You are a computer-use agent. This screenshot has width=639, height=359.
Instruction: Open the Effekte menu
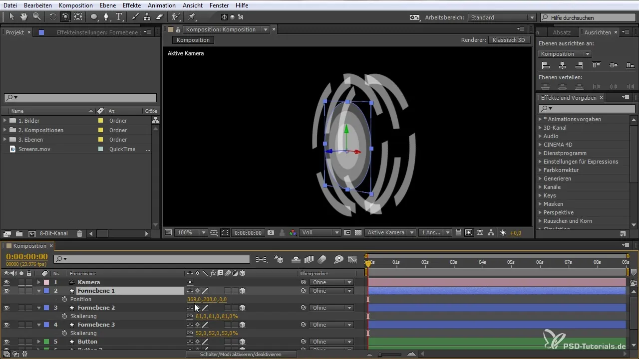[131, 5]
